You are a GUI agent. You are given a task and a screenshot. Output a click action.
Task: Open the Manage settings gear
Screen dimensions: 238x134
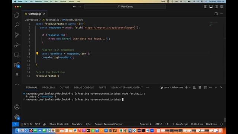(x=17, y=117)
